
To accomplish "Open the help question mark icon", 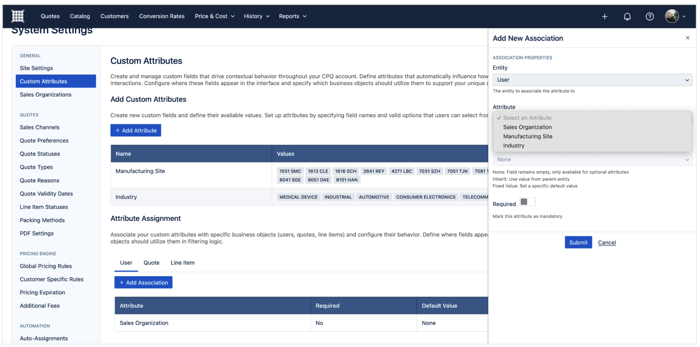I will pyautogui.click(x=650, y=17).
